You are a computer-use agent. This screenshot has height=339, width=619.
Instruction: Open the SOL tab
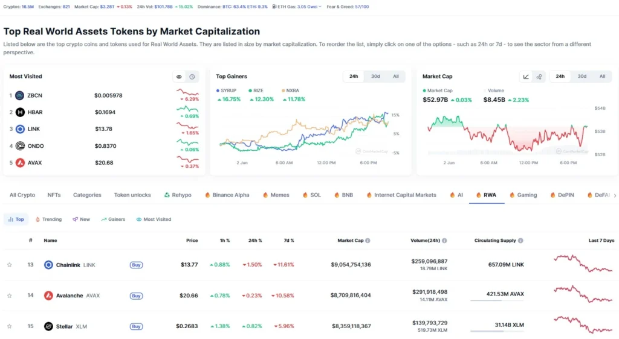(x=311, y=195)
